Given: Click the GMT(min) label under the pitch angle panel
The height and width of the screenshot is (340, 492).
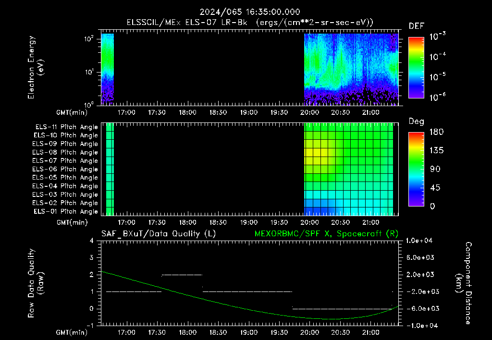Looking at the screenshot, I should (x=72, y=223).
